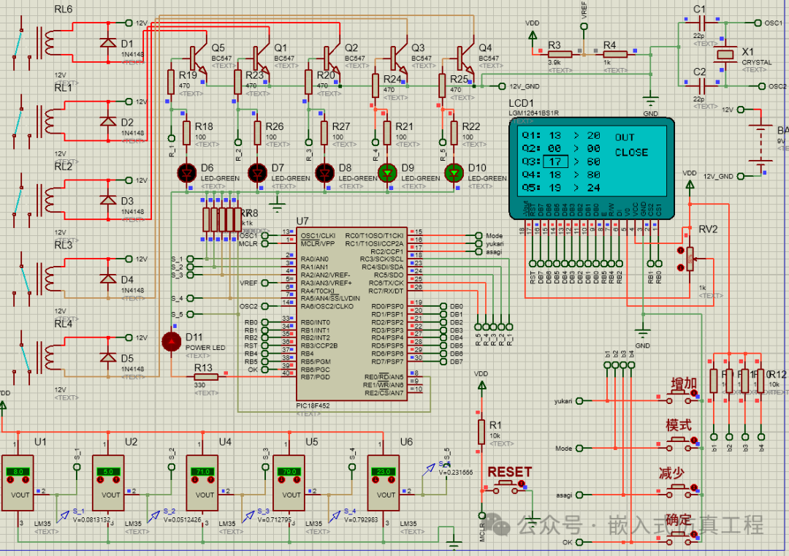
Task: Select transistor Q3 BC547
Action: coord(399,59)
